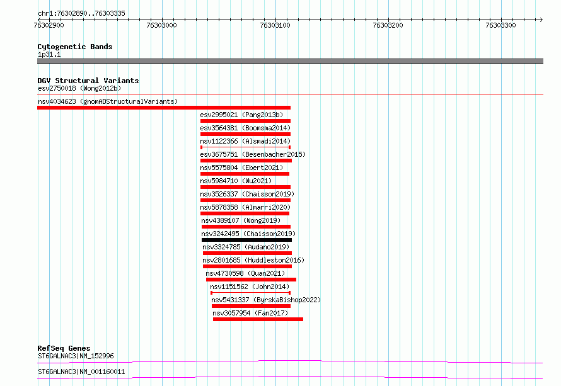Select the red bar under nsv4730598 (Quan2021)
This screenshot has width=561, height=386.
(x=251, y=280)
